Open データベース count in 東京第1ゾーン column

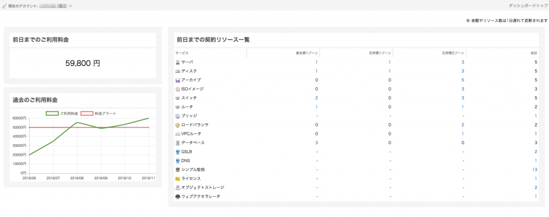click(x=316, y=143)
